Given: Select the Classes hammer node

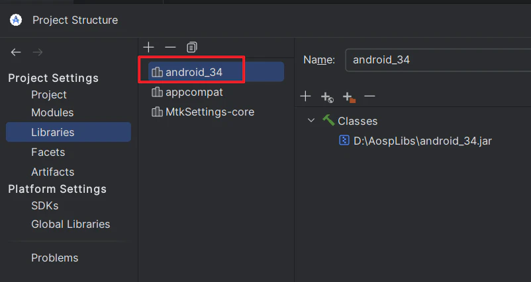Looking at the screenshot, I should tap(350, 121).
